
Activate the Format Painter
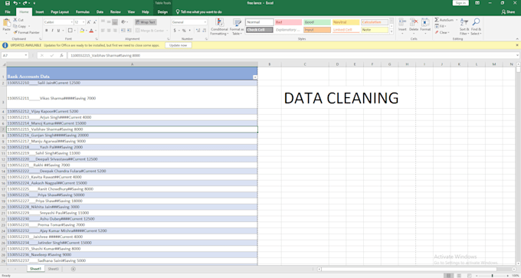pos(26,33)
